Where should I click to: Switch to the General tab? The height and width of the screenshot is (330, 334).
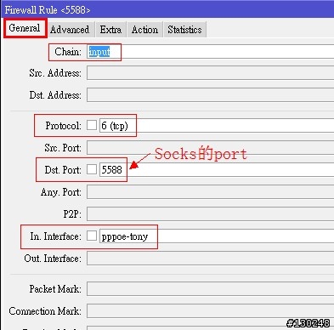(25, 28)
